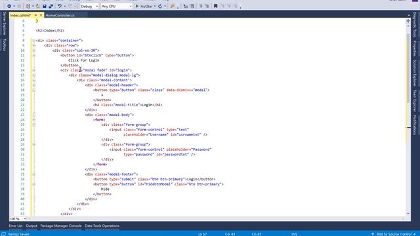The image size is (420, 236).
Task: Open the Output tab
Action: pos(31,226)
